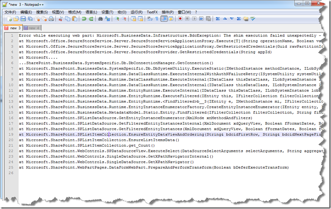Click line number 19 in the margin

[x=11, y=134]
